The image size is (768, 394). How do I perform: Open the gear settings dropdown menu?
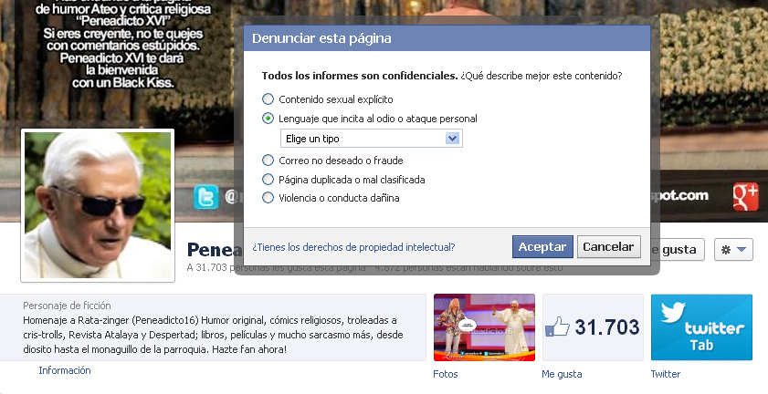pos(733,250)
